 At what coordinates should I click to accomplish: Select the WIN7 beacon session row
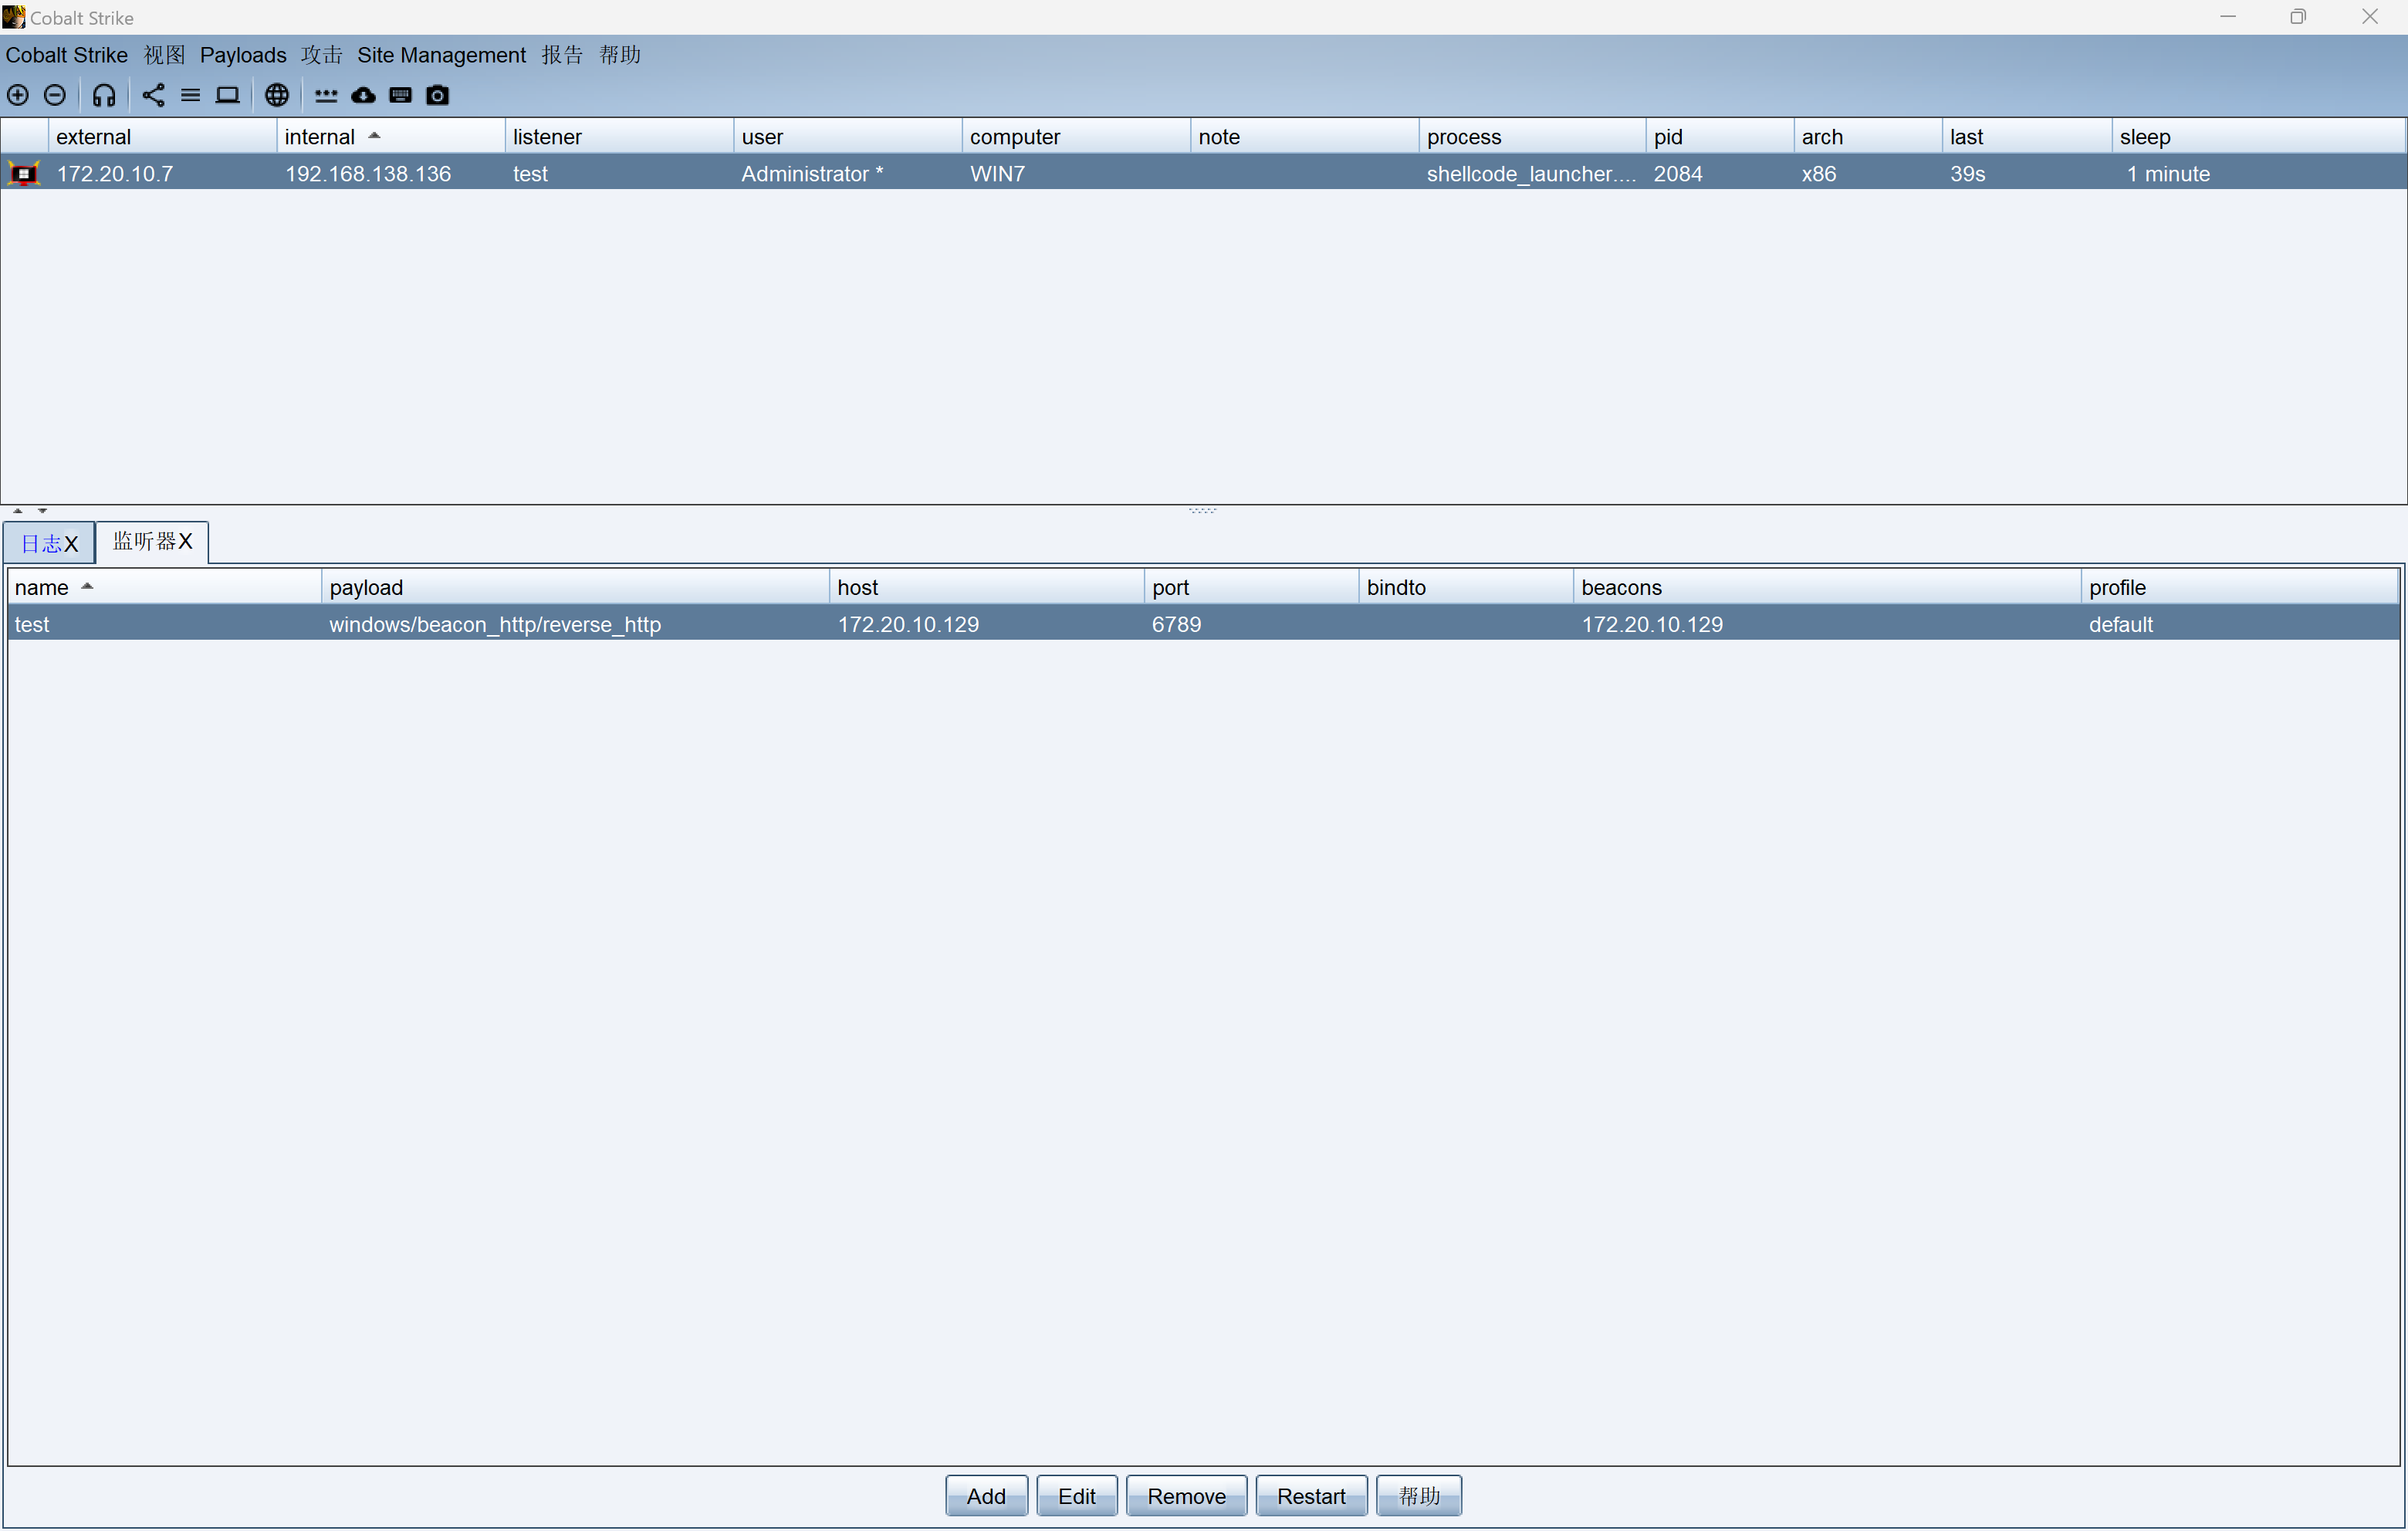pyautogui.click(x=997, y=174)
